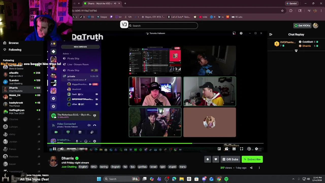Open aflaxlife channel in sidebar
This screenshot has height=183, width=325.
[22, 74]
